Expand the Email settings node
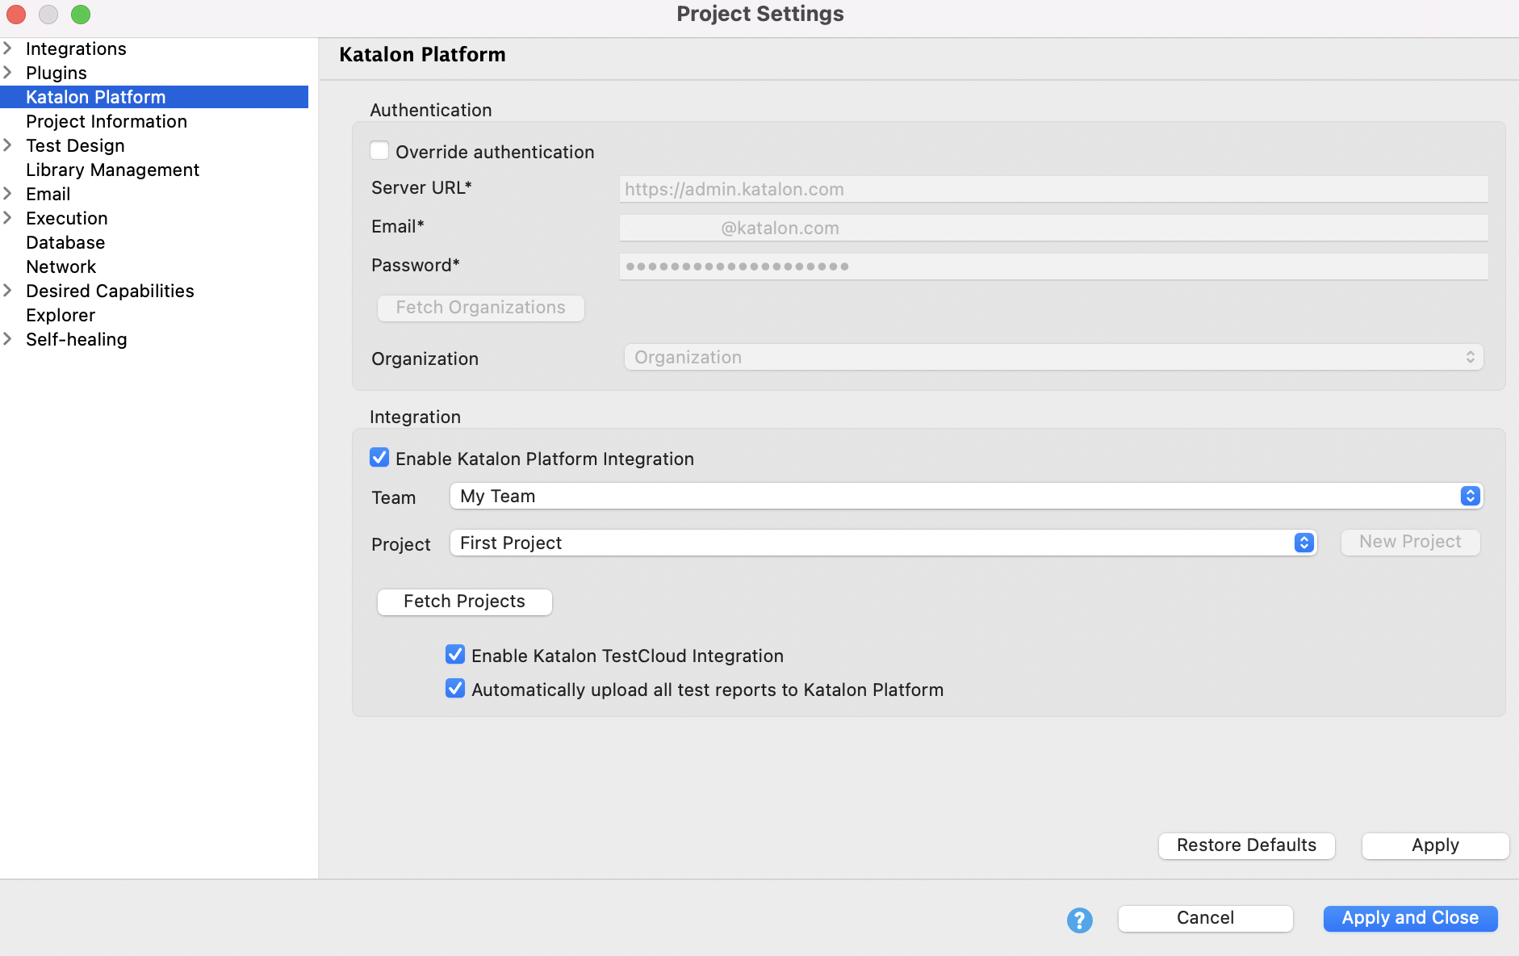This screenshot has height=956, width=1519. point(8,194)
